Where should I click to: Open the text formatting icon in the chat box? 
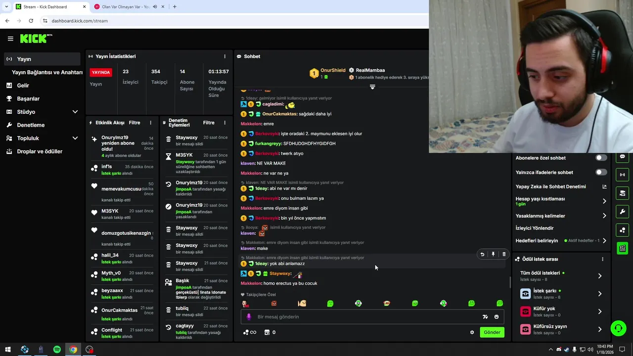coord(485,317)
